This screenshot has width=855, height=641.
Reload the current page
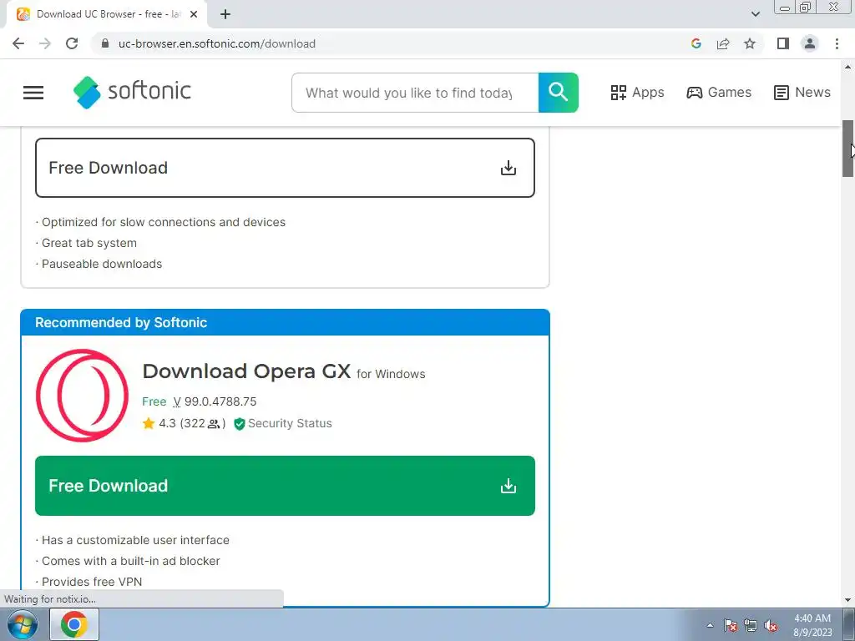pos(72,43)
